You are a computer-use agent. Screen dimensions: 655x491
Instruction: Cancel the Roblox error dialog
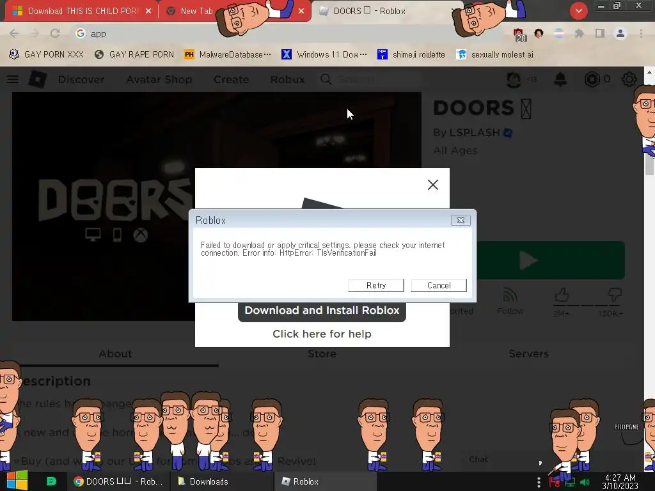click(439, 285)
